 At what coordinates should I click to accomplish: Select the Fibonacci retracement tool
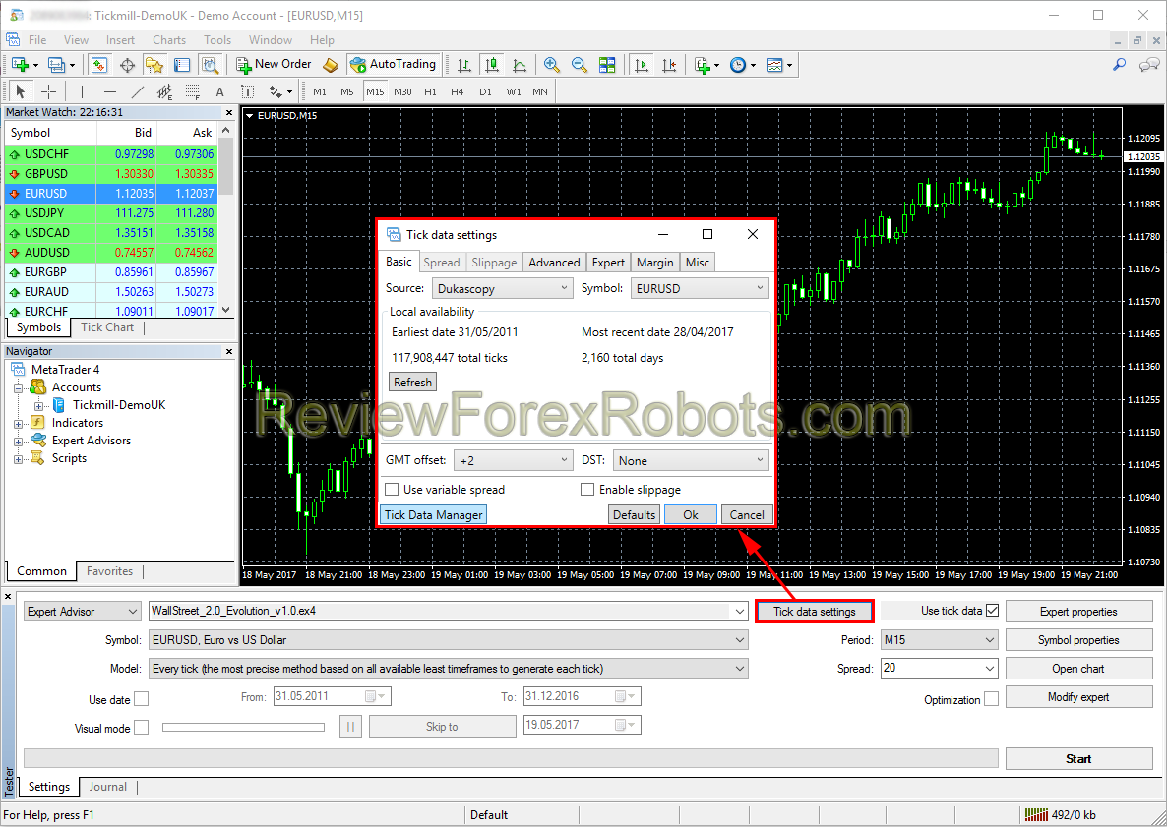(193, 91)
